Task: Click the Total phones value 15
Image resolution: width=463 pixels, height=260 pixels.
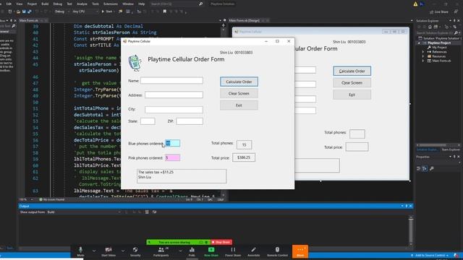Action: click(x=245, y=144)
